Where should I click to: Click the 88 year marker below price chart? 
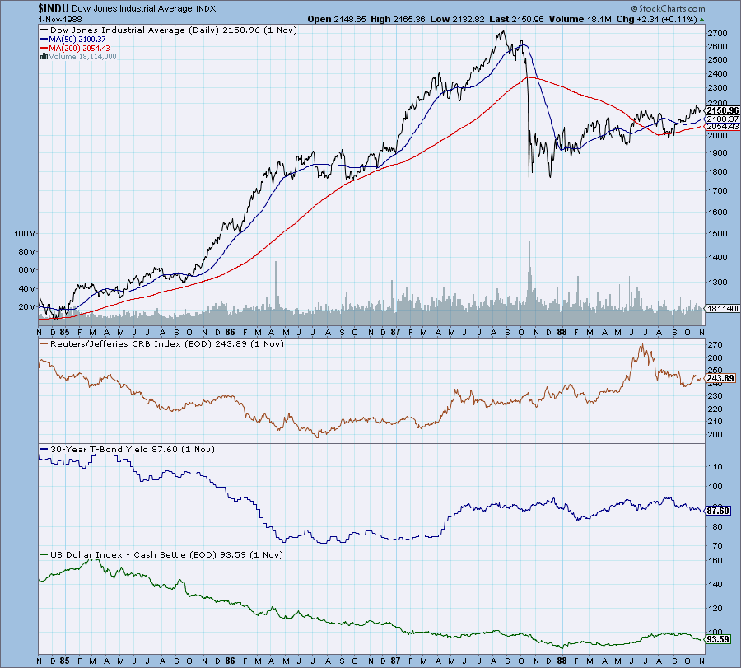pos(562,330)
